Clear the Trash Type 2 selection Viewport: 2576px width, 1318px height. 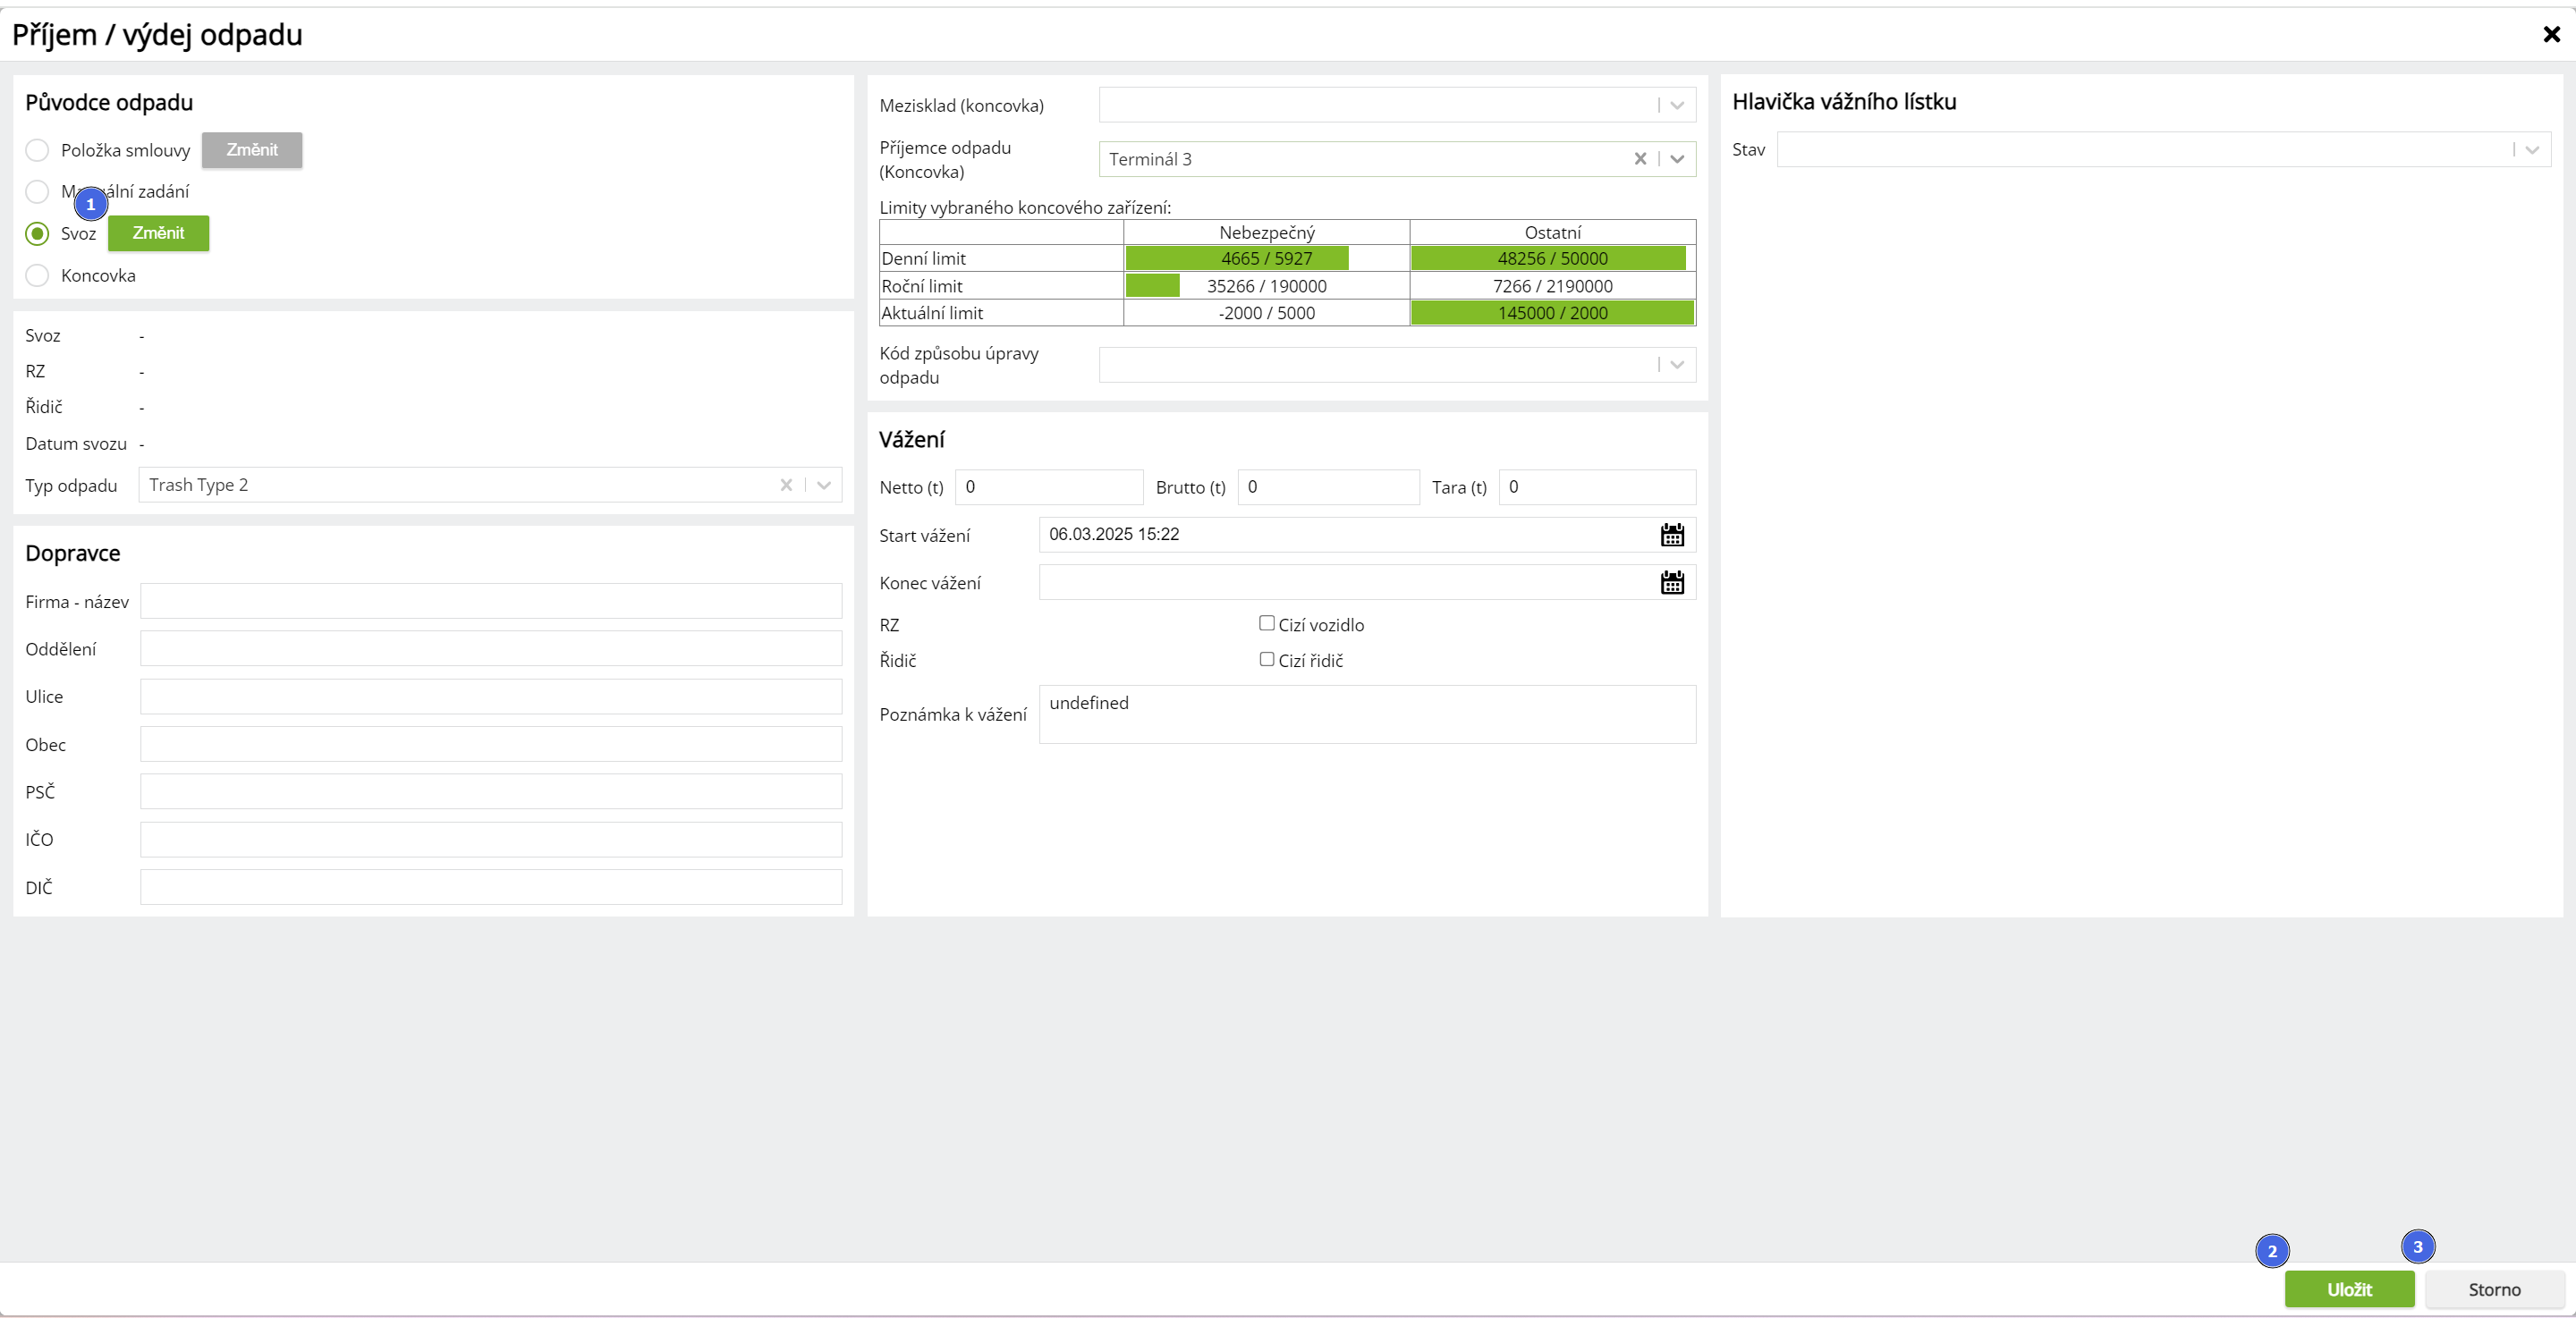[x=786, y=485]
